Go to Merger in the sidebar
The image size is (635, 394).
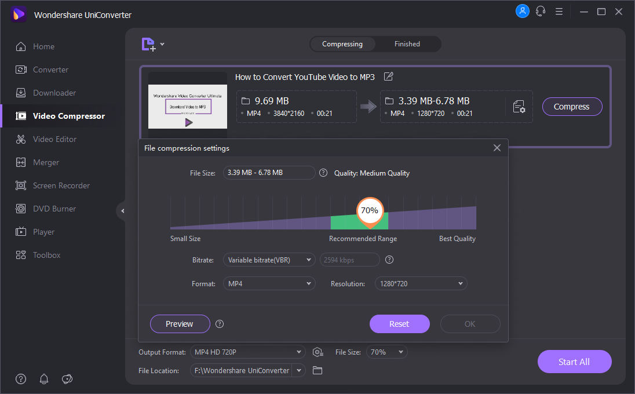point(46,162)
